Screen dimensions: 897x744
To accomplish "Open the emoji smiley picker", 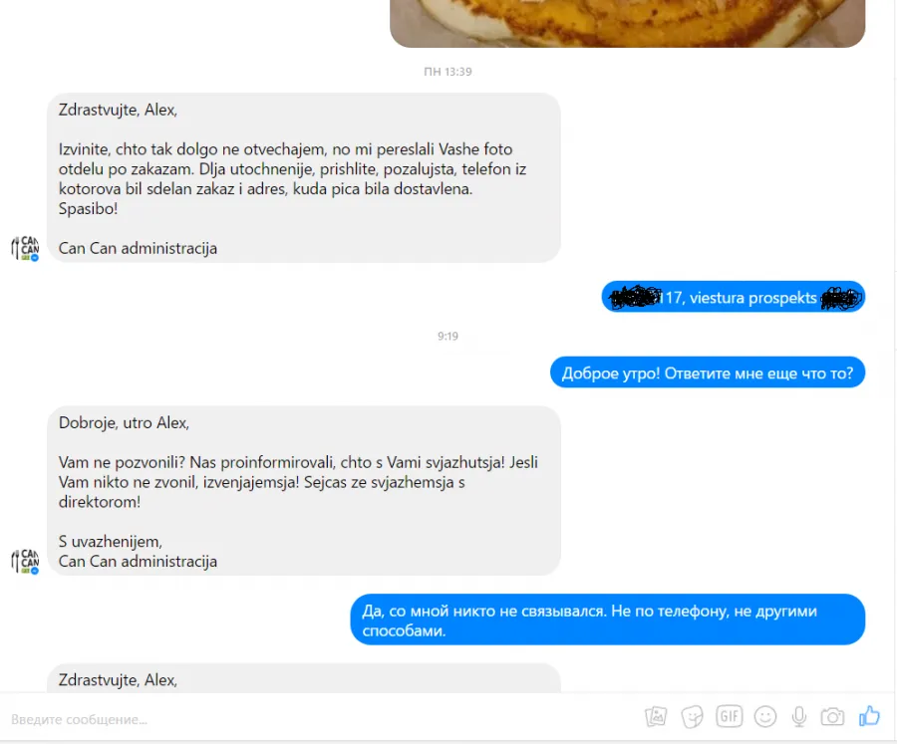I will [x=765, y=716].
